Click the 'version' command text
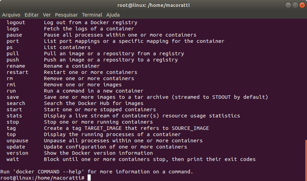307x181 pixels. 17,153
